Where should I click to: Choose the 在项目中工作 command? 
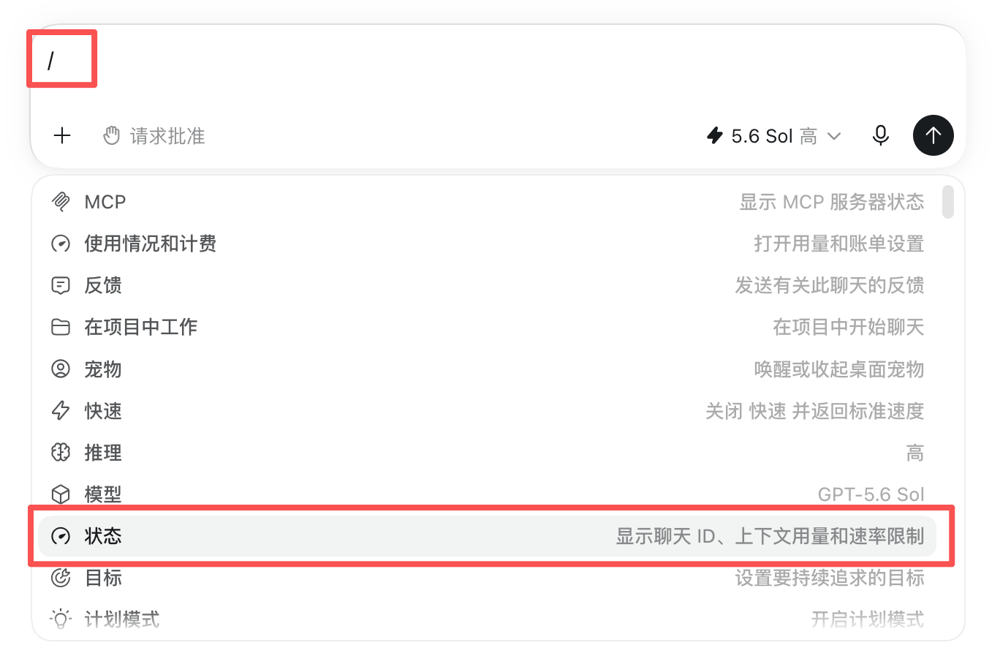(488, 327)
